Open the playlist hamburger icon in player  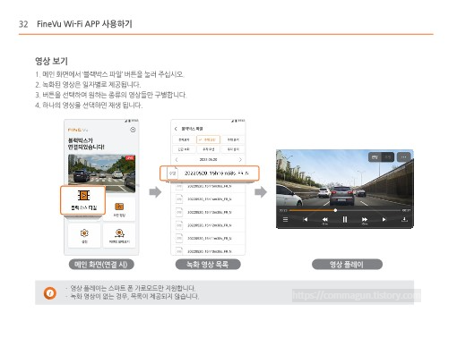click(285, 220)
